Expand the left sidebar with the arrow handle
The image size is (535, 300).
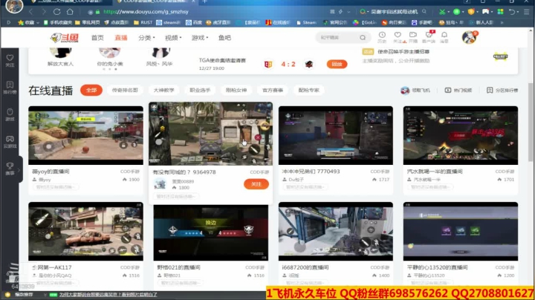[19, 169]
